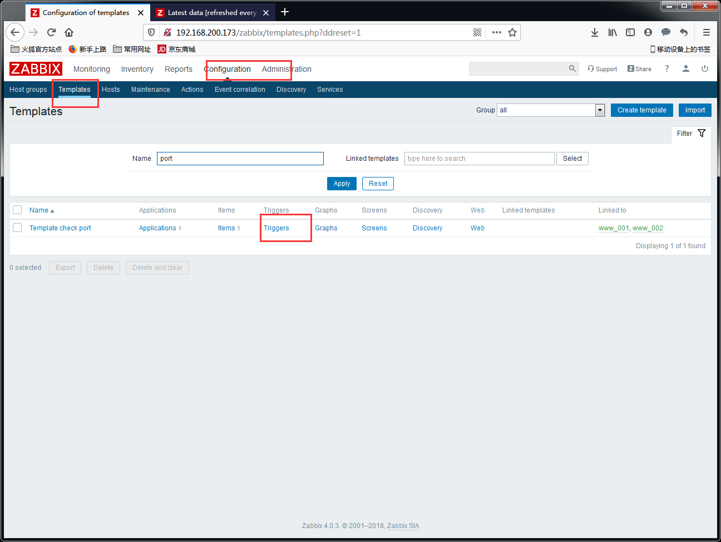
Task: Sort by the Name column header
Action: coord(42,210)
